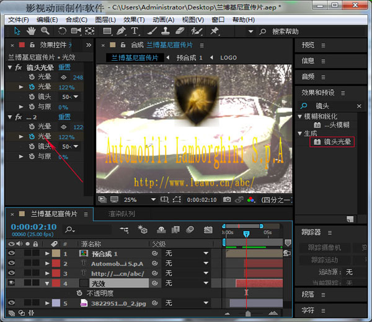Select the Brush tool

tap(152, 31)
